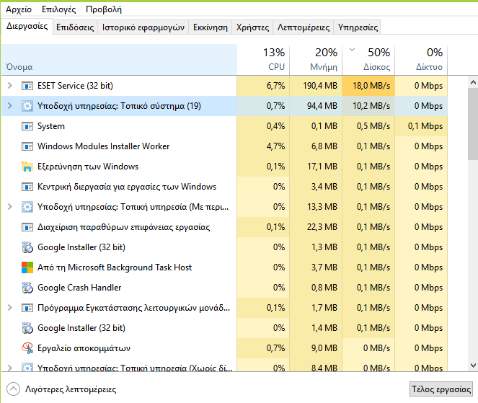This screenshot has height=403, width=478.
Task: Click the Windows Modules Installer Worker icon
Action: pyautogui.click(x=27, y=146)
